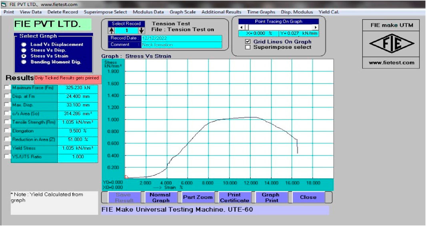Viewport: 426px width, 226px height.
Task: Click the yield note text box
Action: pos(54,203)
